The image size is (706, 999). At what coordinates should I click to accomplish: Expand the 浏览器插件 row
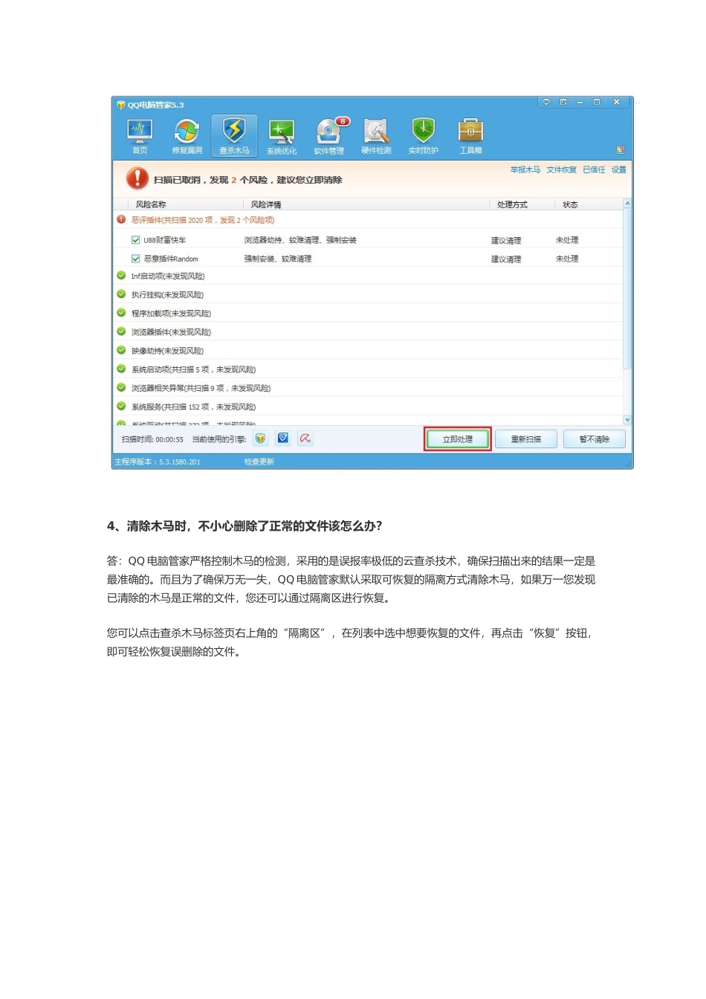367,332
